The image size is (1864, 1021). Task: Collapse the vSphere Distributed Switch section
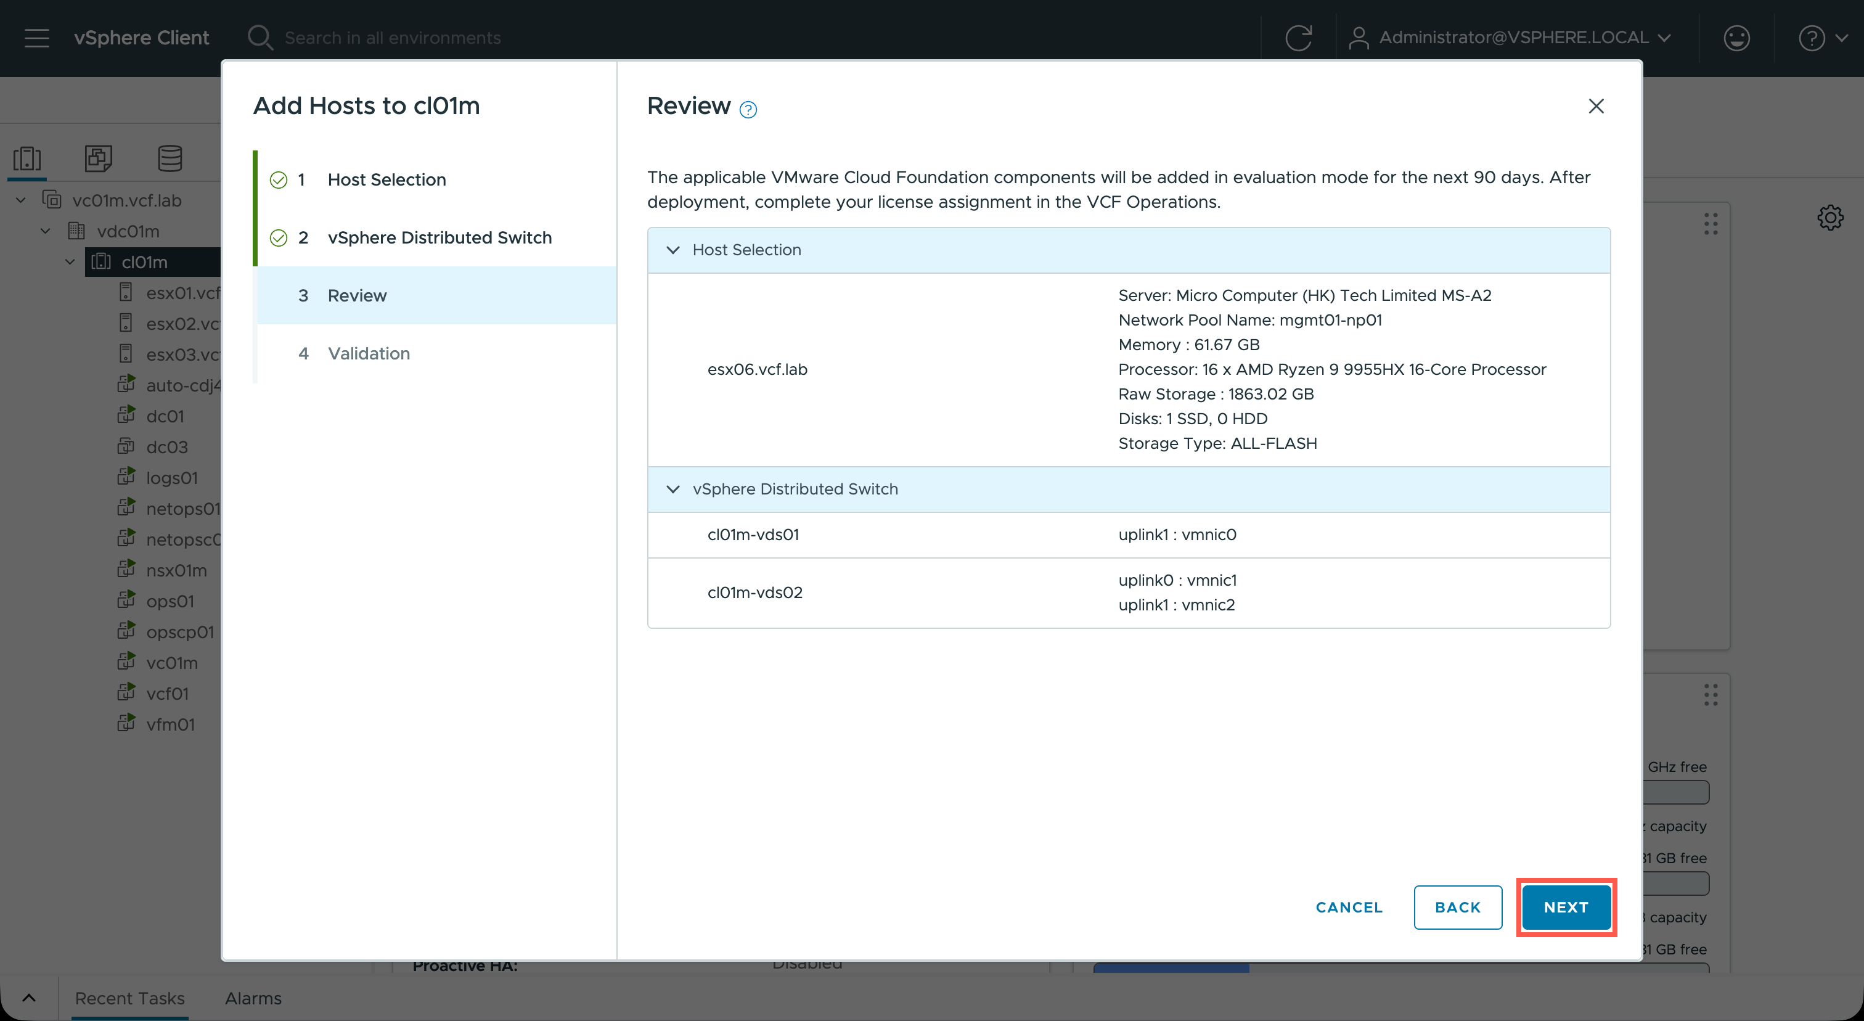coord(673,489)
